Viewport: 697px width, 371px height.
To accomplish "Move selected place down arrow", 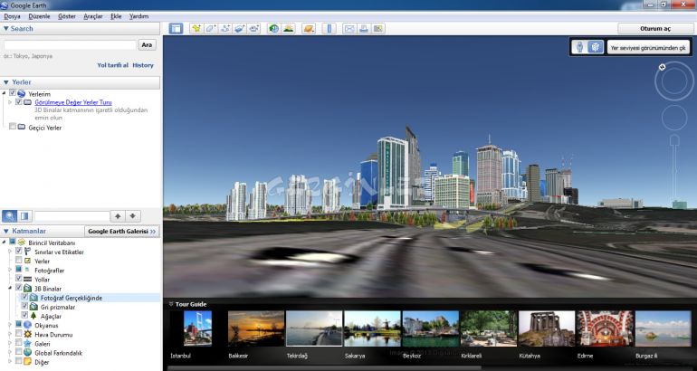I will click(132, 216).
